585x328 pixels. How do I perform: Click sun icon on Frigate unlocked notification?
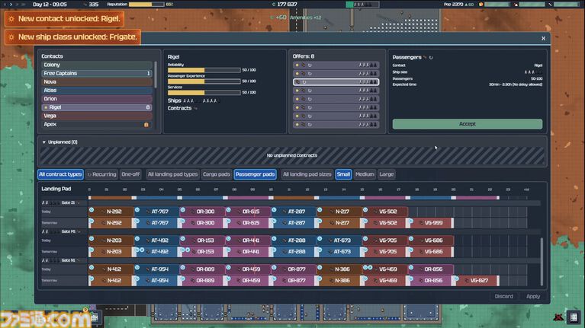click(x=11, y=37)
